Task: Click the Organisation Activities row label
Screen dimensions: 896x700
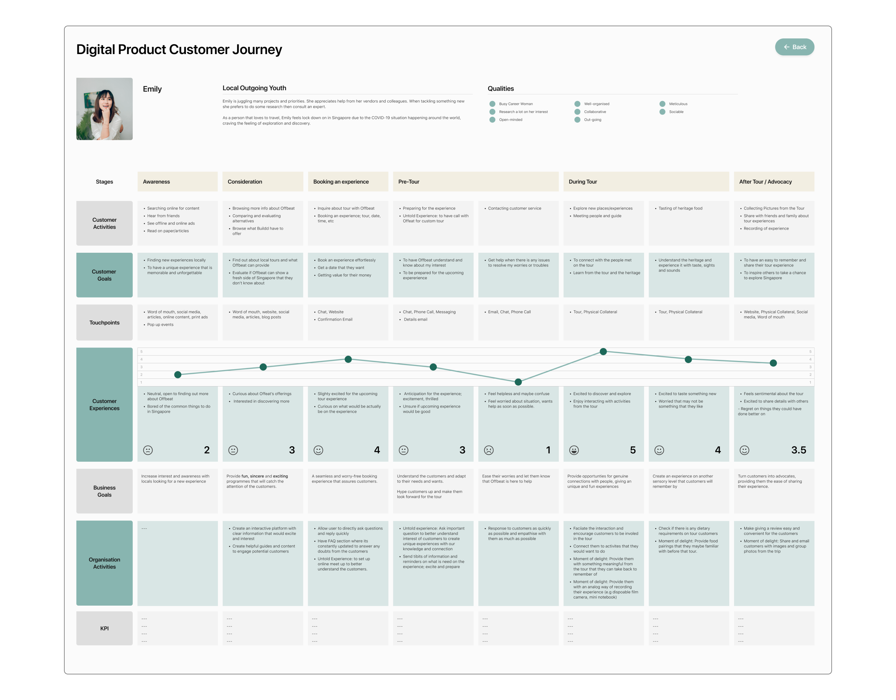Action: click(104, 563)
